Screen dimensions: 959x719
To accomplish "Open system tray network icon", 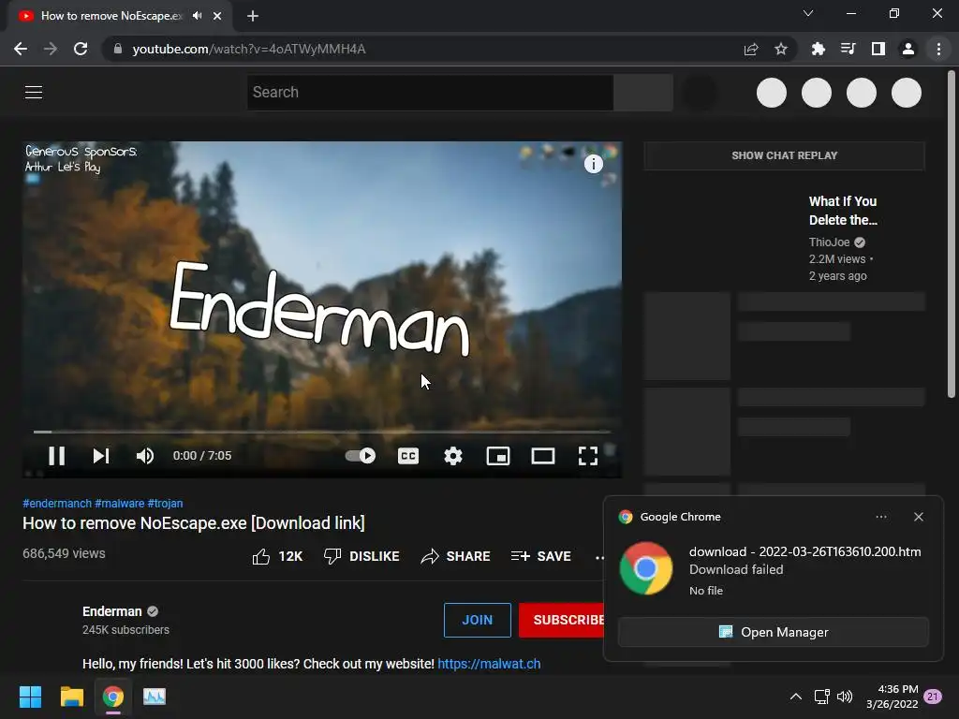I will [821, 697].
